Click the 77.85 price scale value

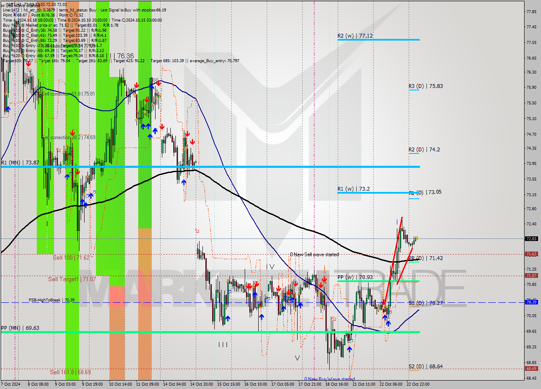(531, 11)
